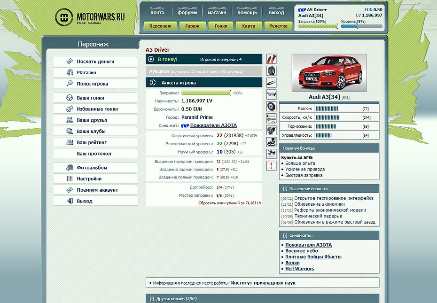Click the icon beside Премиум-аккаунт
The height and width of the screenshot is (303, 437).
click(70, 190)
